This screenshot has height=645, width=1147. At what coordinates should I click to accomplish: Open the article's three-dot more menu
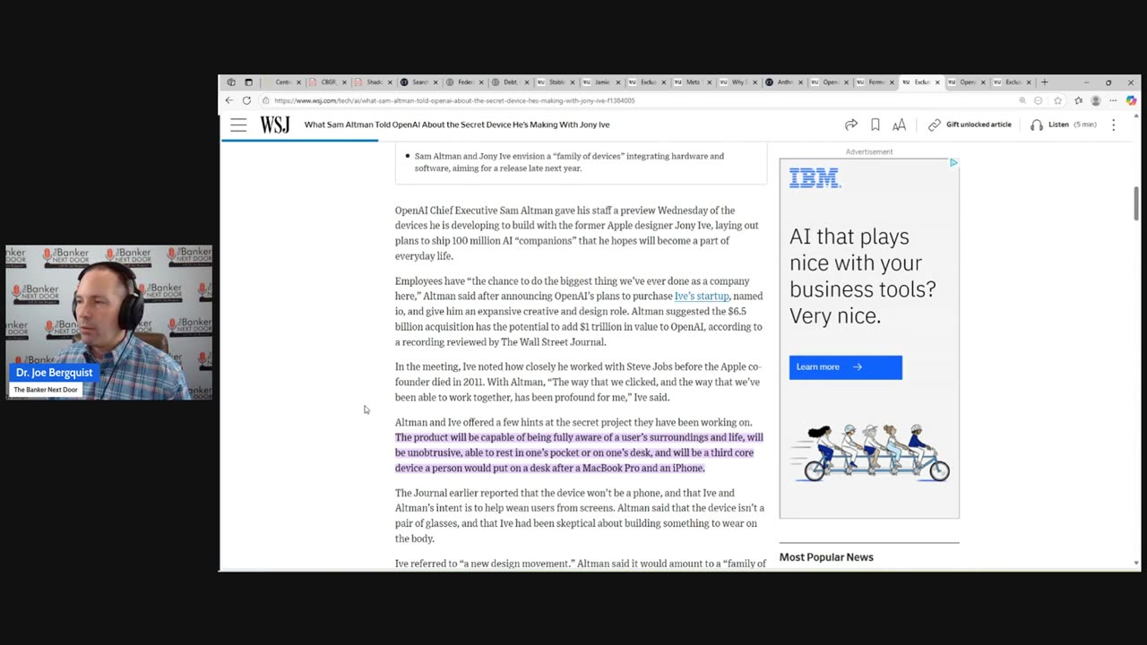(1113, 125)
